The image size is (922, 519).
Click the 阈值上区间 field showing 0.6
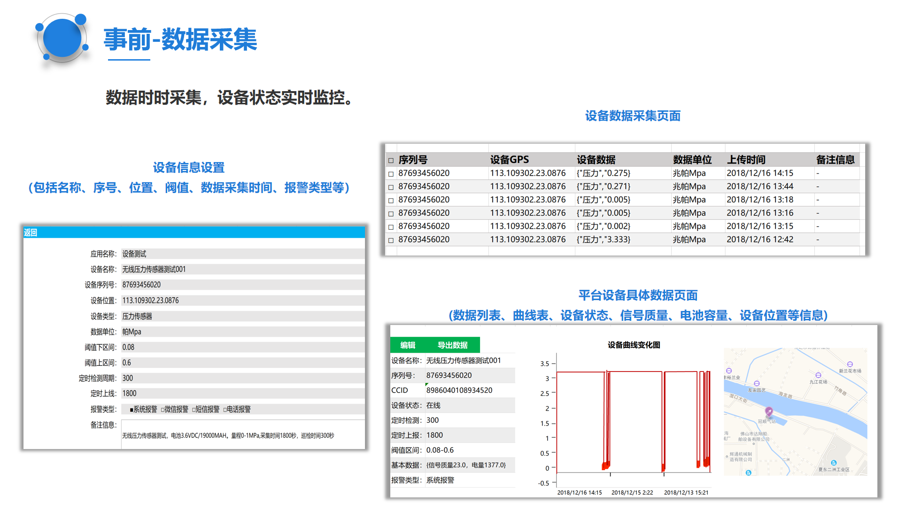pos(242,363)
